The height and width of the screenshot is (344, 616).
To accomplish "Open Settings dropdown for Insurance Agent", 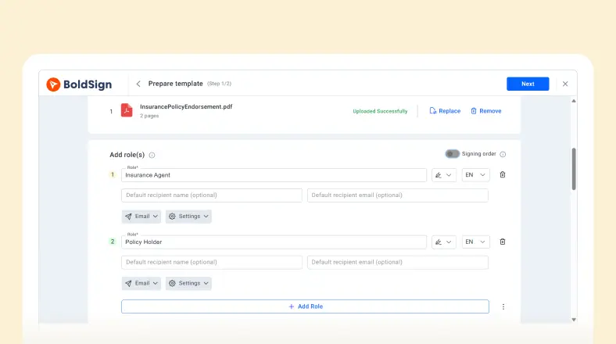I will tap(188, 217).
